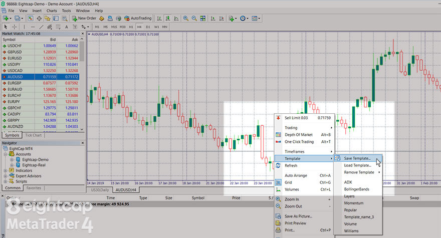Open the Periods clock dropdown icon

pos(244,18)
